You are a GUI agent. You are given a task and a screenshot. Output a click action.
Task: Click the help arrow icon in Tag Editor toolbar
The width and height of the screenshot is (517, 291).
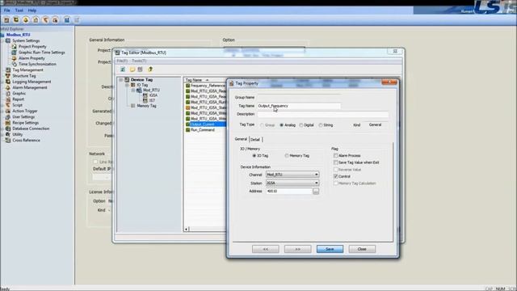(150, 70)
